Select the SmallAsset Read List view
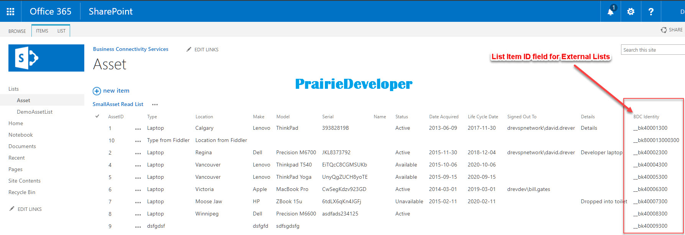Viewport: 685px width, 235px height. pyautogui.click(x=118, y=104)
